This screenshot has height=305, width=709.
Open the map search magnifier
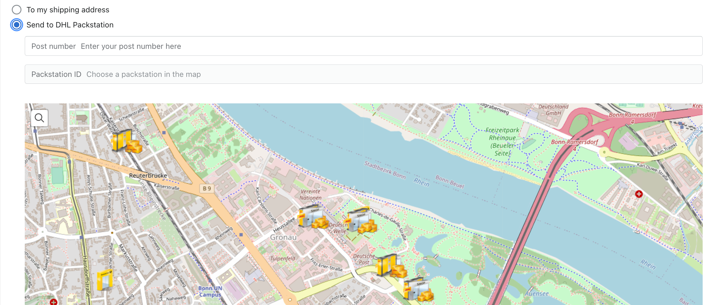tap(40, 118)
